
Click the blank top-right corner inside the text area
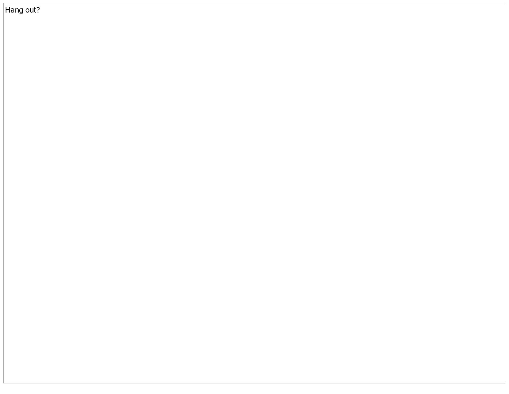tap(498, 10)
